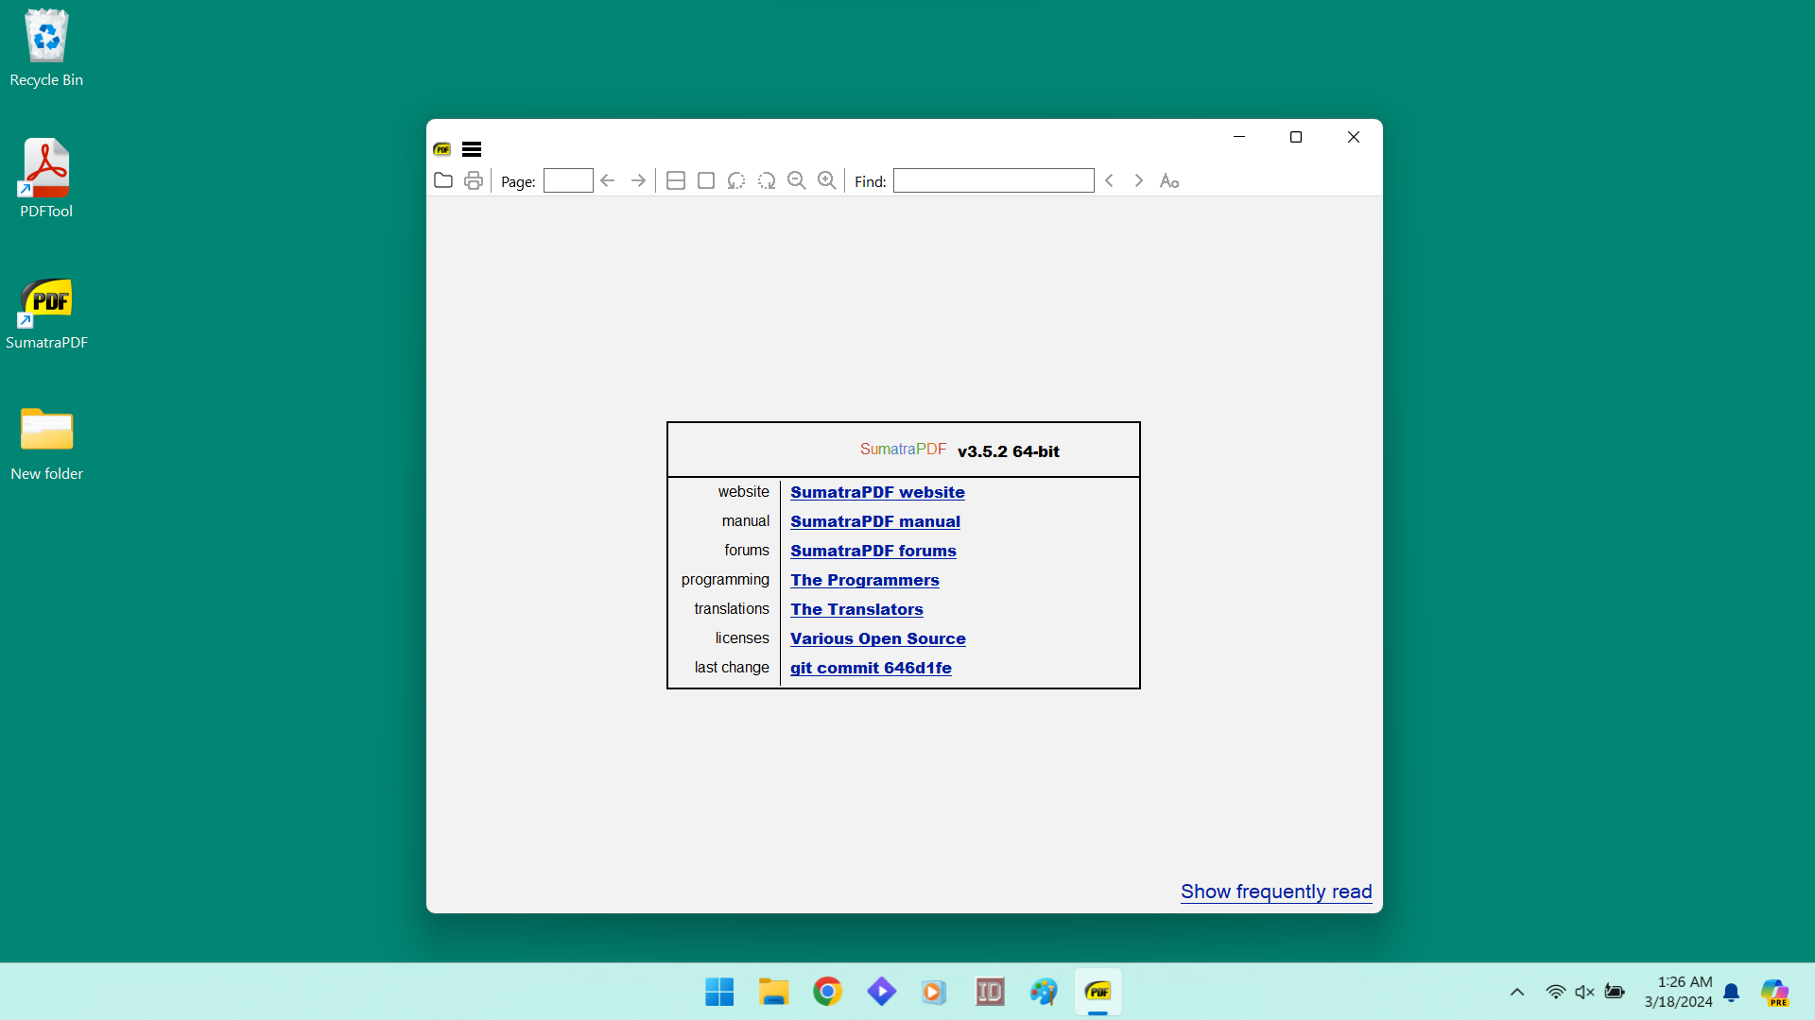Click the battery status icon
The height and width of the screenshot is (1020, 1815).
1615,992
